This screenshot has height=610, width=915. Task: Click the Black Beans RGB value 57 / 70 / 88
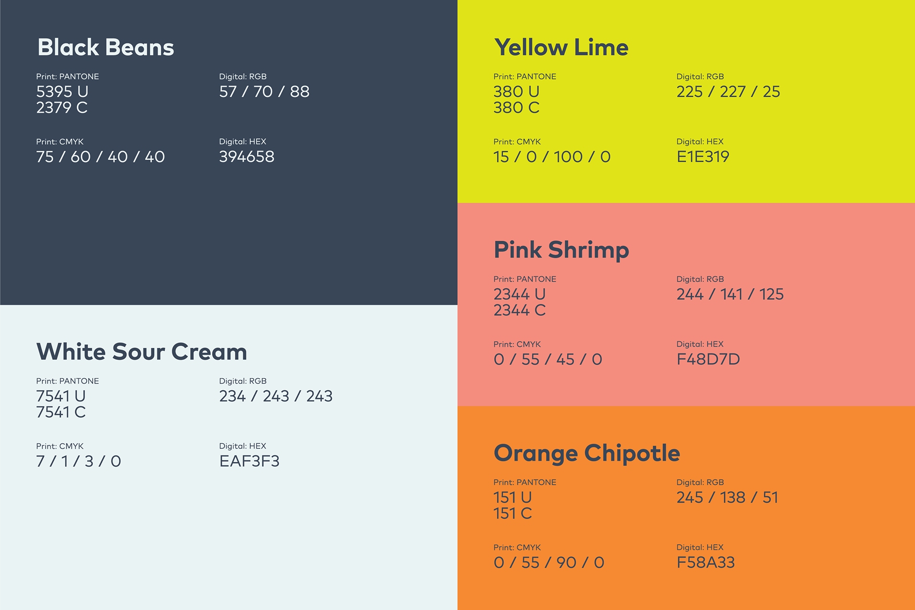click(264, 91)
